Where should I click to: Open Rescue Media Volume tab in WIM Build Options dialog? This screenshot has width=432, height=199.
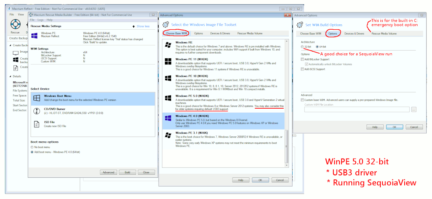(x=384, y=34)
